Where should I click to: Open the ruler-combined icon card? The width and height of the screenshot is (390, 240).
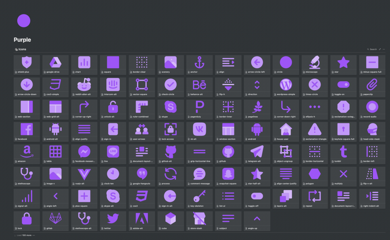(142, 109)
